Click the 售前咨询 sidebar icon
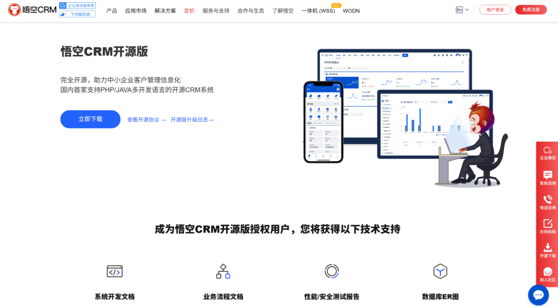 pos(547,178)
